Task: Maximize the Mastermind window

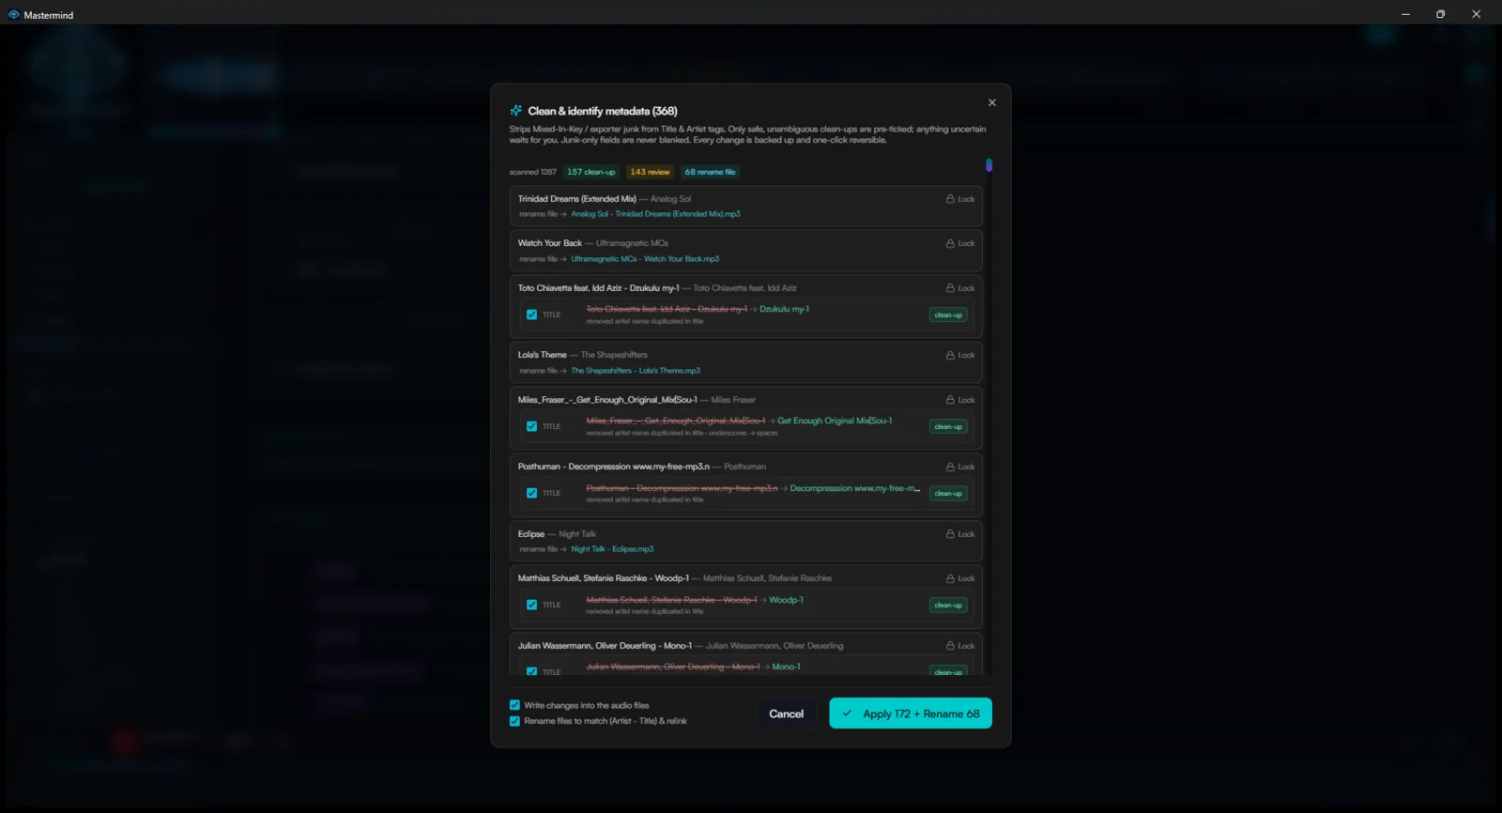Action: (x=1440, y=14)
